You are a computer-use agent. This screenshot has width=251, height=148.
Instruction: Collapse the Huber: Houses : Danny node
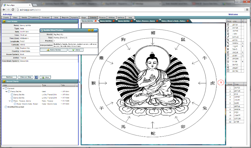[x=9, y=101]
